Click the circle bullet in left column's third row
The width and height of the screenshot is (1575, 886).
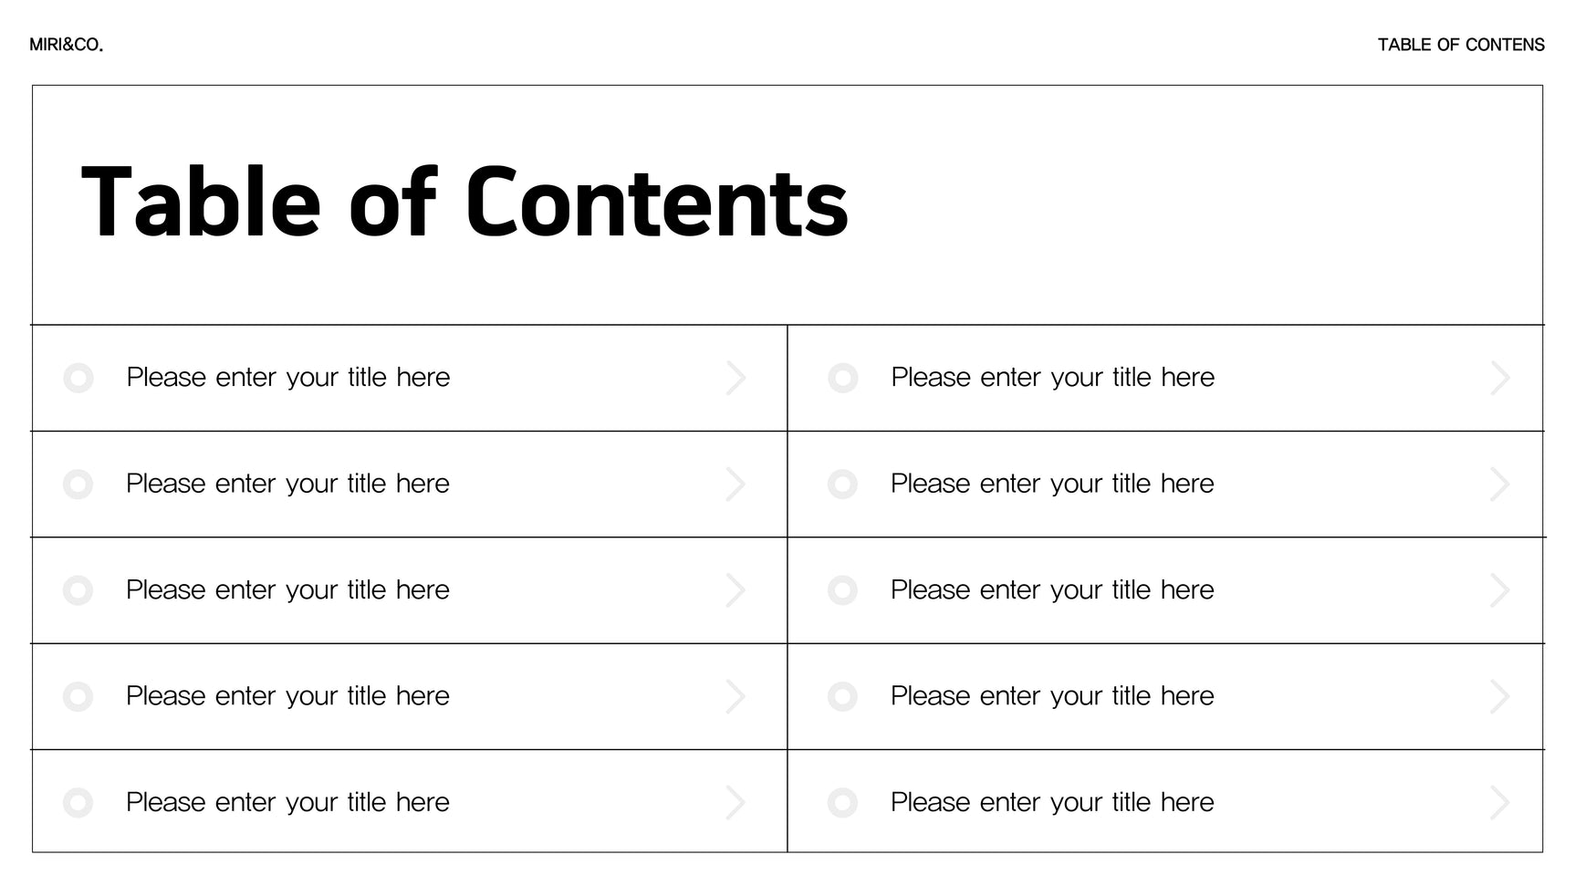[78, 590]
